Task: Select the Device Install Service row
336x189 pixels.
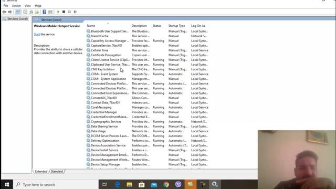Action: click(x=148, y=150)
